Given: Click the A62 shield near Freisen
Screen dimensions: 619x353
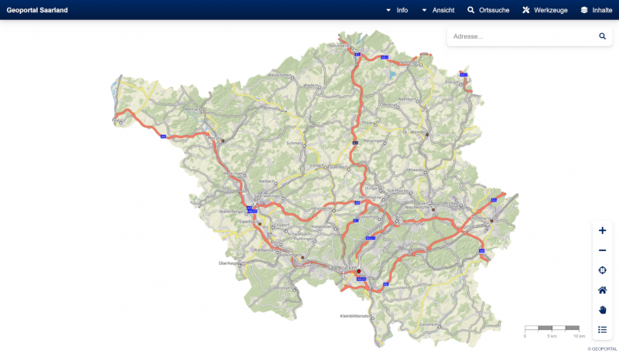Looking at the screenshot, I should [x=463, y=75].
